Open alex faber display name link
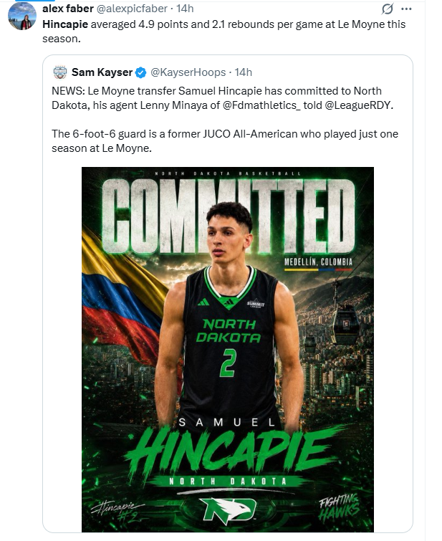Viewport: 442px width, 541px height. (x=68, y=9)
